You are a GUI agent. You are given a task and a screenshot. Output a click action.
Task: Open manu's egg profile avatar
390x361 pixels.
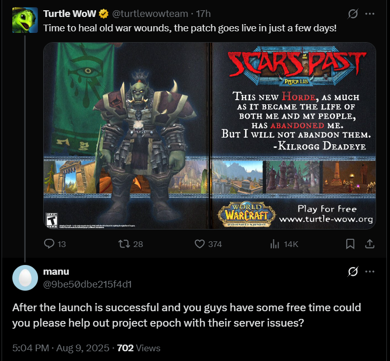(25, 278)
